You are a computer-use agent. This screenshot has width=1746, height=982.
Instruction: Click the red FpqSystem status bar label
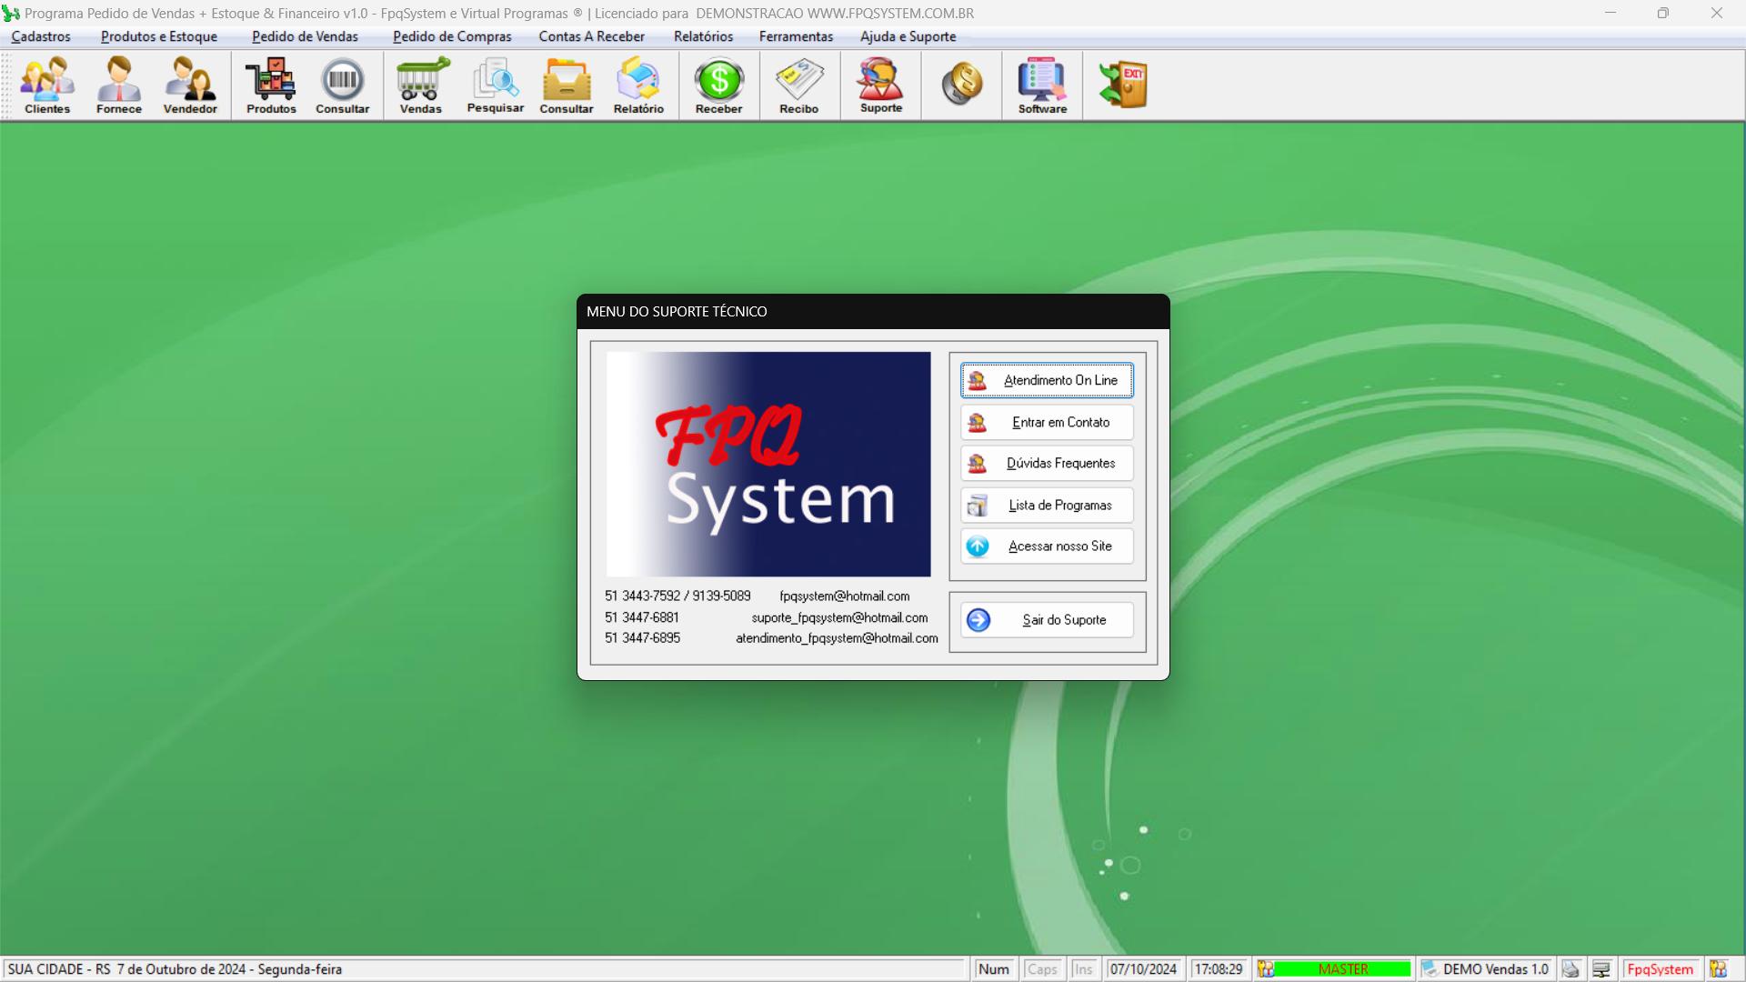pyautogui.click(x=1660, y=969)
